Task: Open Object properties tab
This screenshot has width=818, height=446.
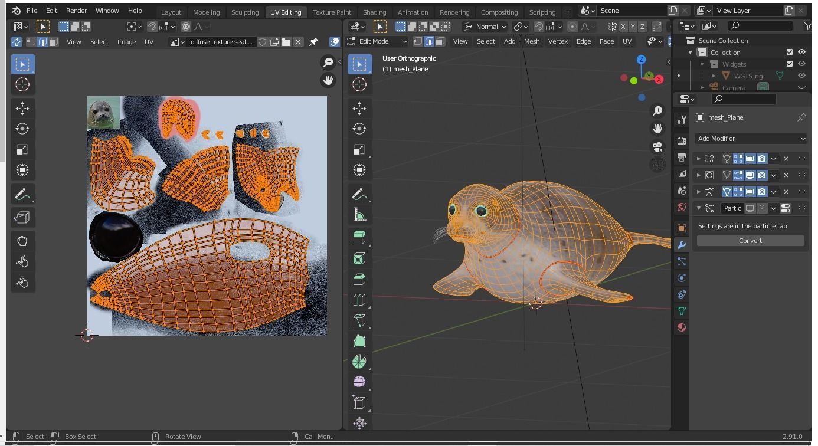Action: click(682, 228)
